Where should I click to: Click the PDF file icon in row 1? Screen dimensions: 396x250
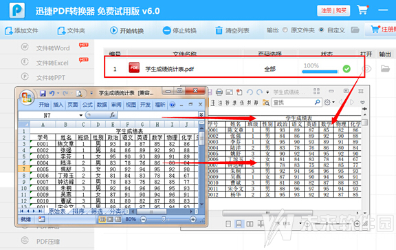coord(134,67)
